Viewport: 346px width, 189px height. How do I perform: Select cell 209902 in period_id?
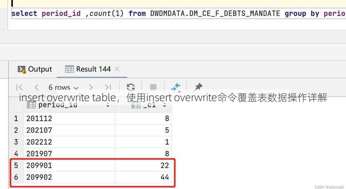tap(69, 177)
